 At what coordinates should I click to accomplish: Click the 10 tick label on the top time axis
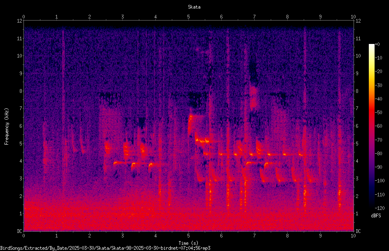[353, 17]
